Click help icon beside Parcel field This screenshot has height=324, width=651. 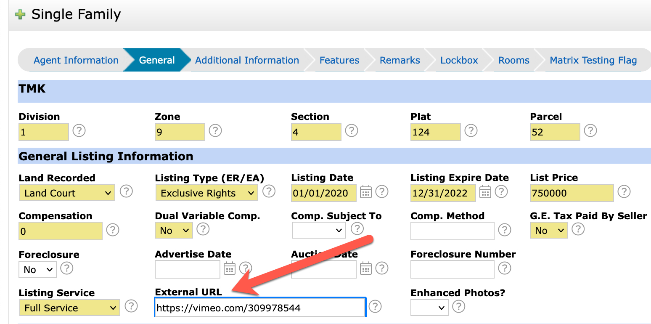point(590,130)
